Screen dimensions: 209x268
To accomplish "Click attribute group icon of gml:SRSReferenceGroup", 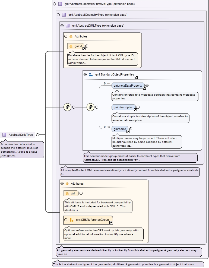I will (72, 220).
